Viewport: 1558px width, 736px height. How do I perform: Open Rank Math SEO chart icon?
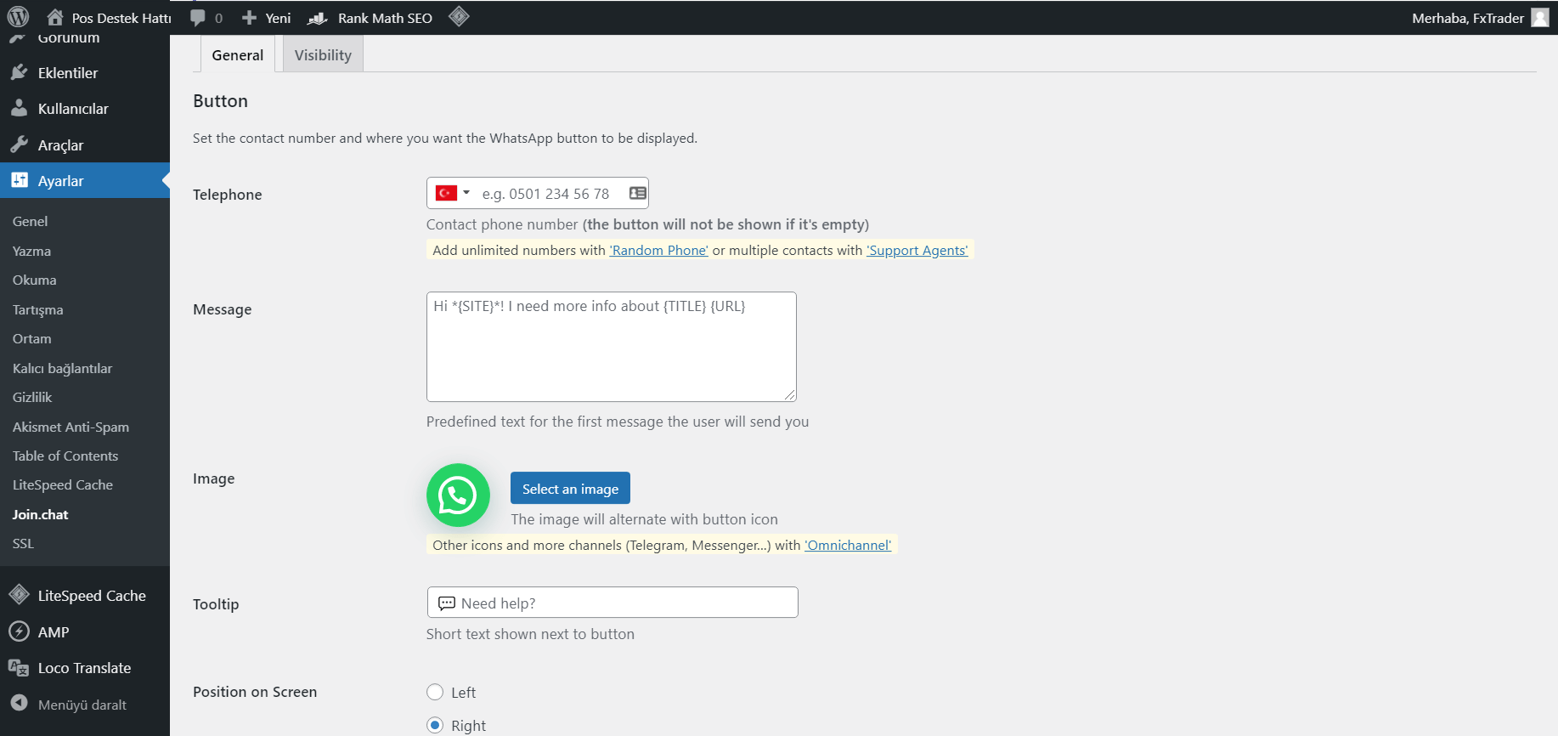pos(318,18)
